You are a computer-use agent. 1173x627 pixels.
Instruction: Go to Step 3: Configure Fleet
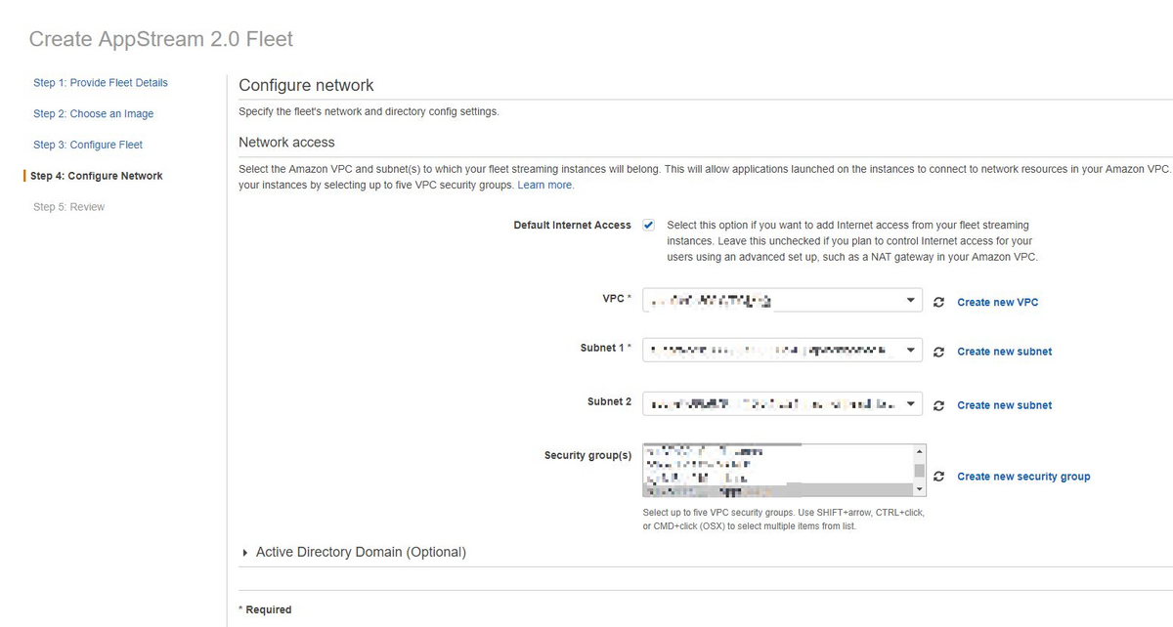click(90, 144)
